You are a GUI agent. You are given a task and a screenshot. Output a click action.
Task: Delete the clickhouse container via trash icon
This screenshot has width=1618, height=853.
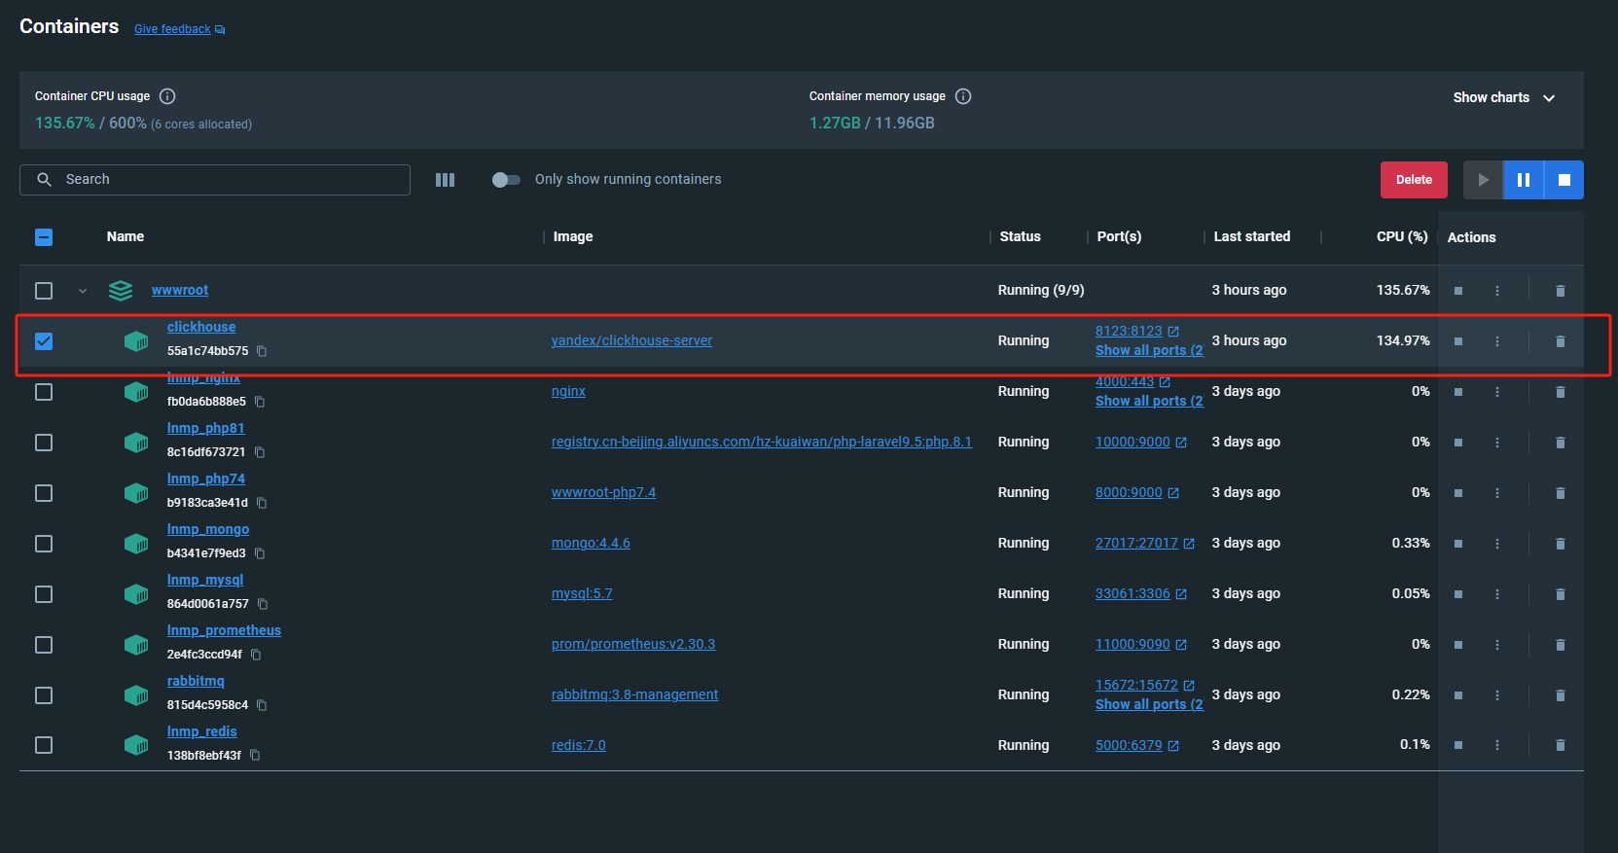point(1561,341)
